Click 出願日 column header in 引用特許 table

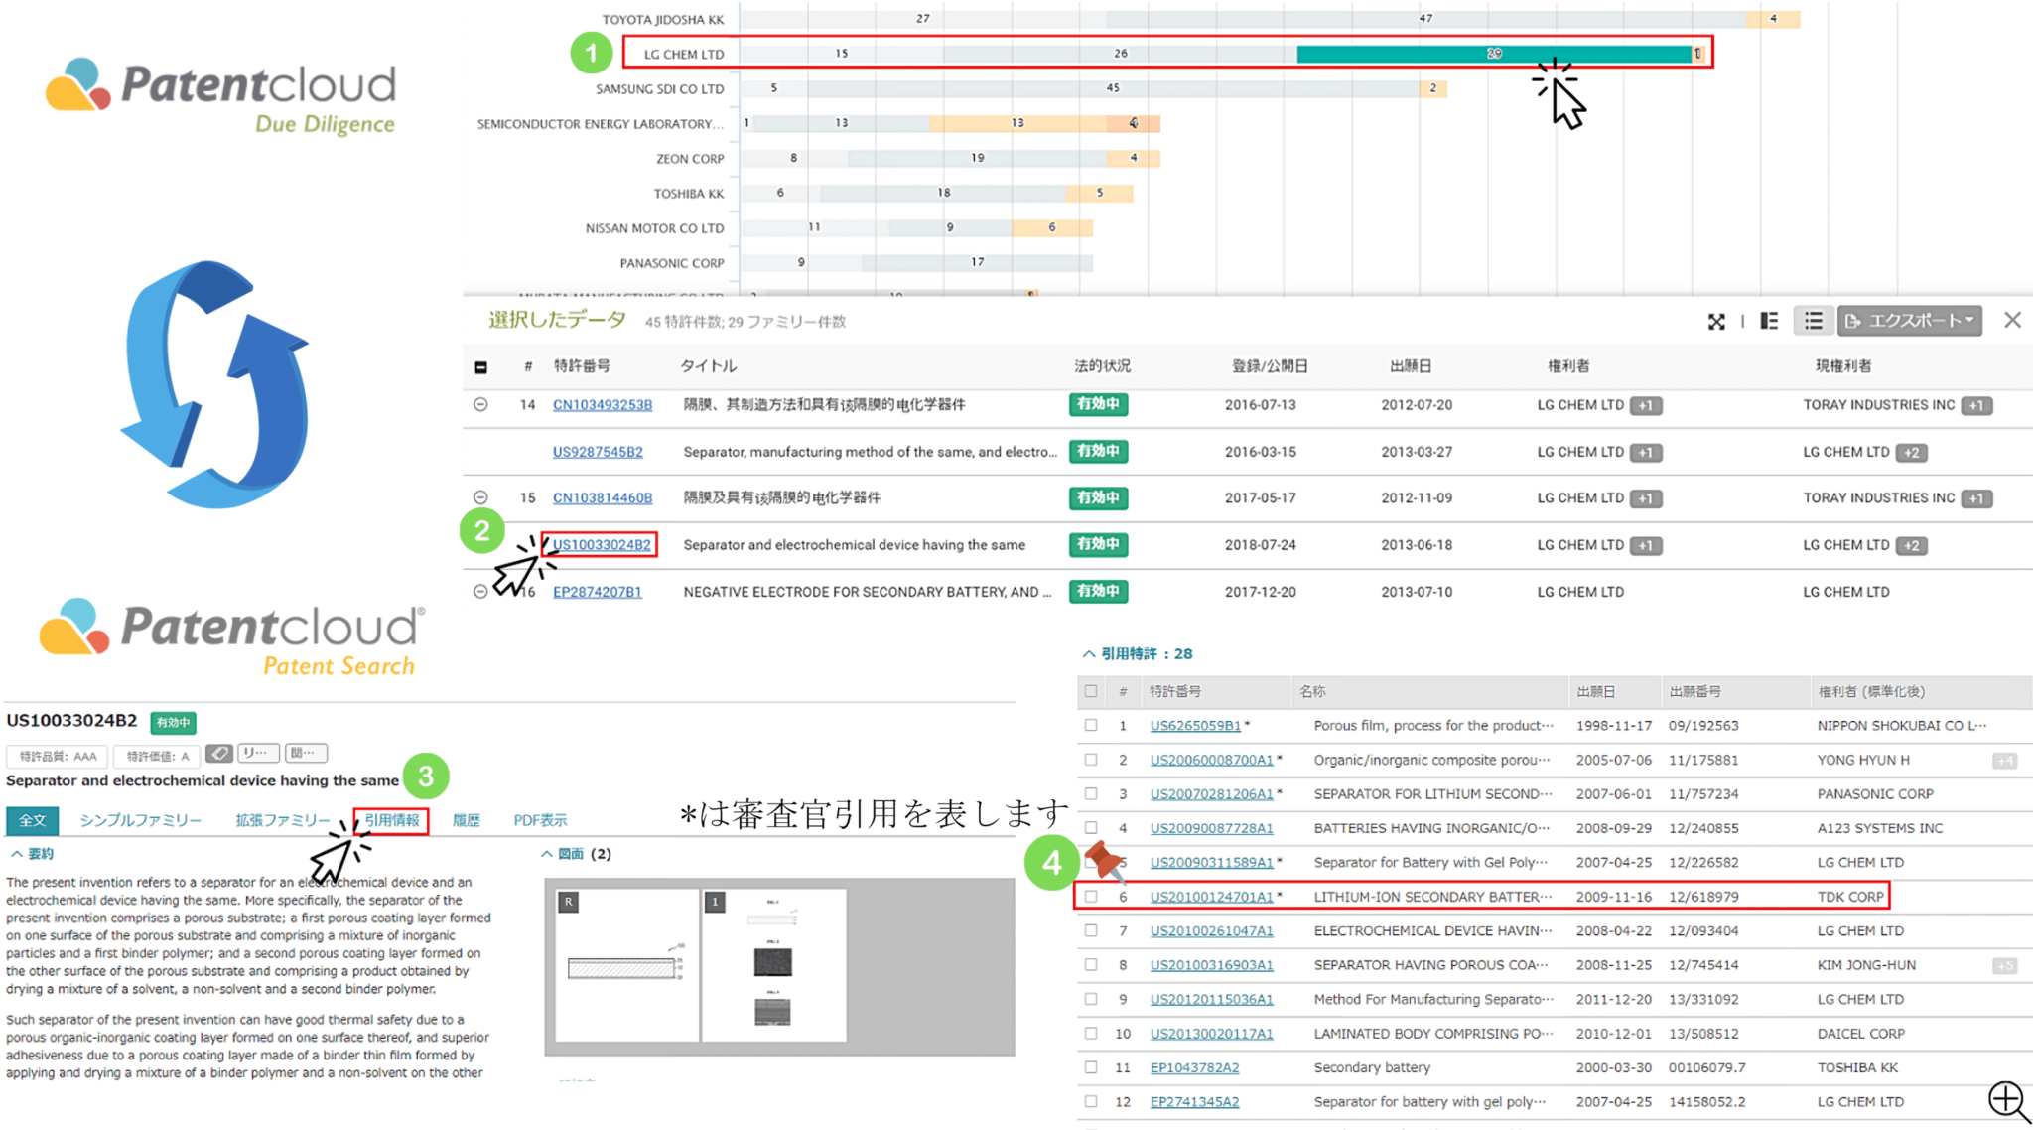coord(1595,691)
